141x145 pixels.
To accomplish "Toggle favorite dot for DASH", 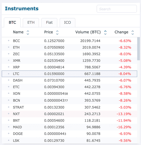I will point(9,80).
